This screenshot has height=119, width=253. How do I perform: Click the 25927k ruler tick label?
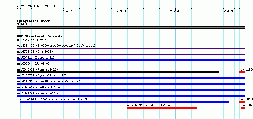pos(69,11)
